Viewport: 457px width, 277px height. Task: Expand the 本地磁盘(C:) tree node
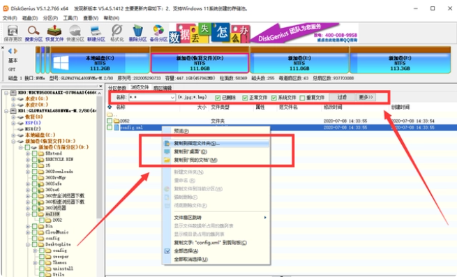(x=13, y=135)
